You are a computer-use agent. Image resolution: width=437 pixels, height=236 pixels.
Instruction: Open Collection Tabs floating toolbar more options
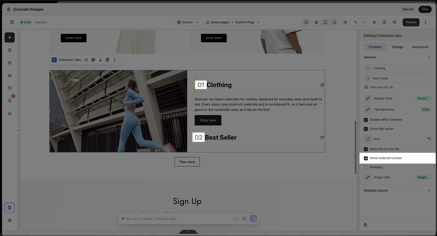click(x=114, y=60)
